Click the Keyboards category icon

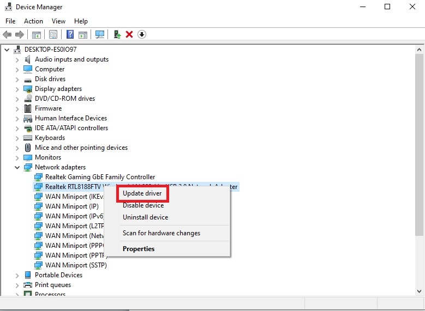click(28, 138)
